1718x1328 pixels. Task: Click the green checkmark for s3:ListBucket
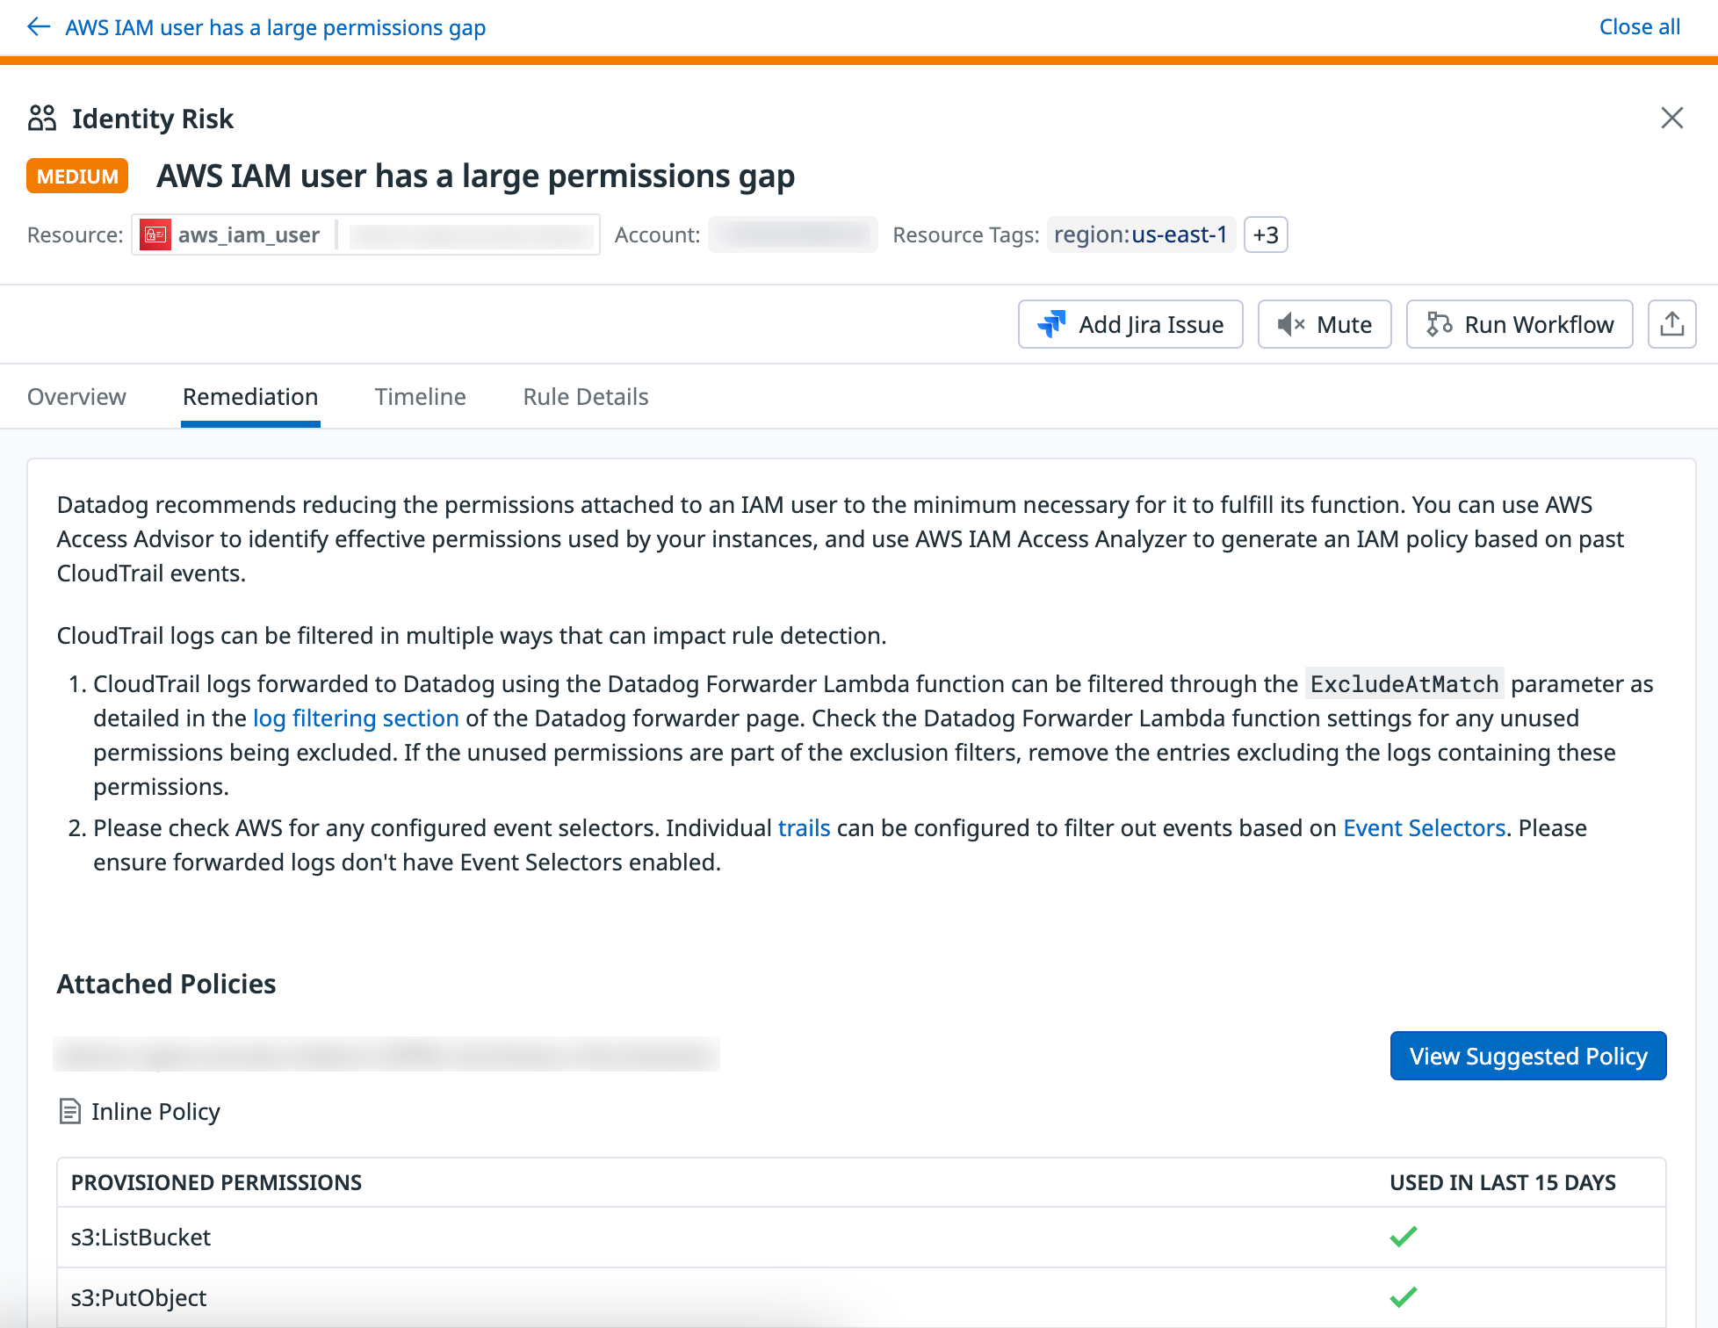point(1403,1237)
